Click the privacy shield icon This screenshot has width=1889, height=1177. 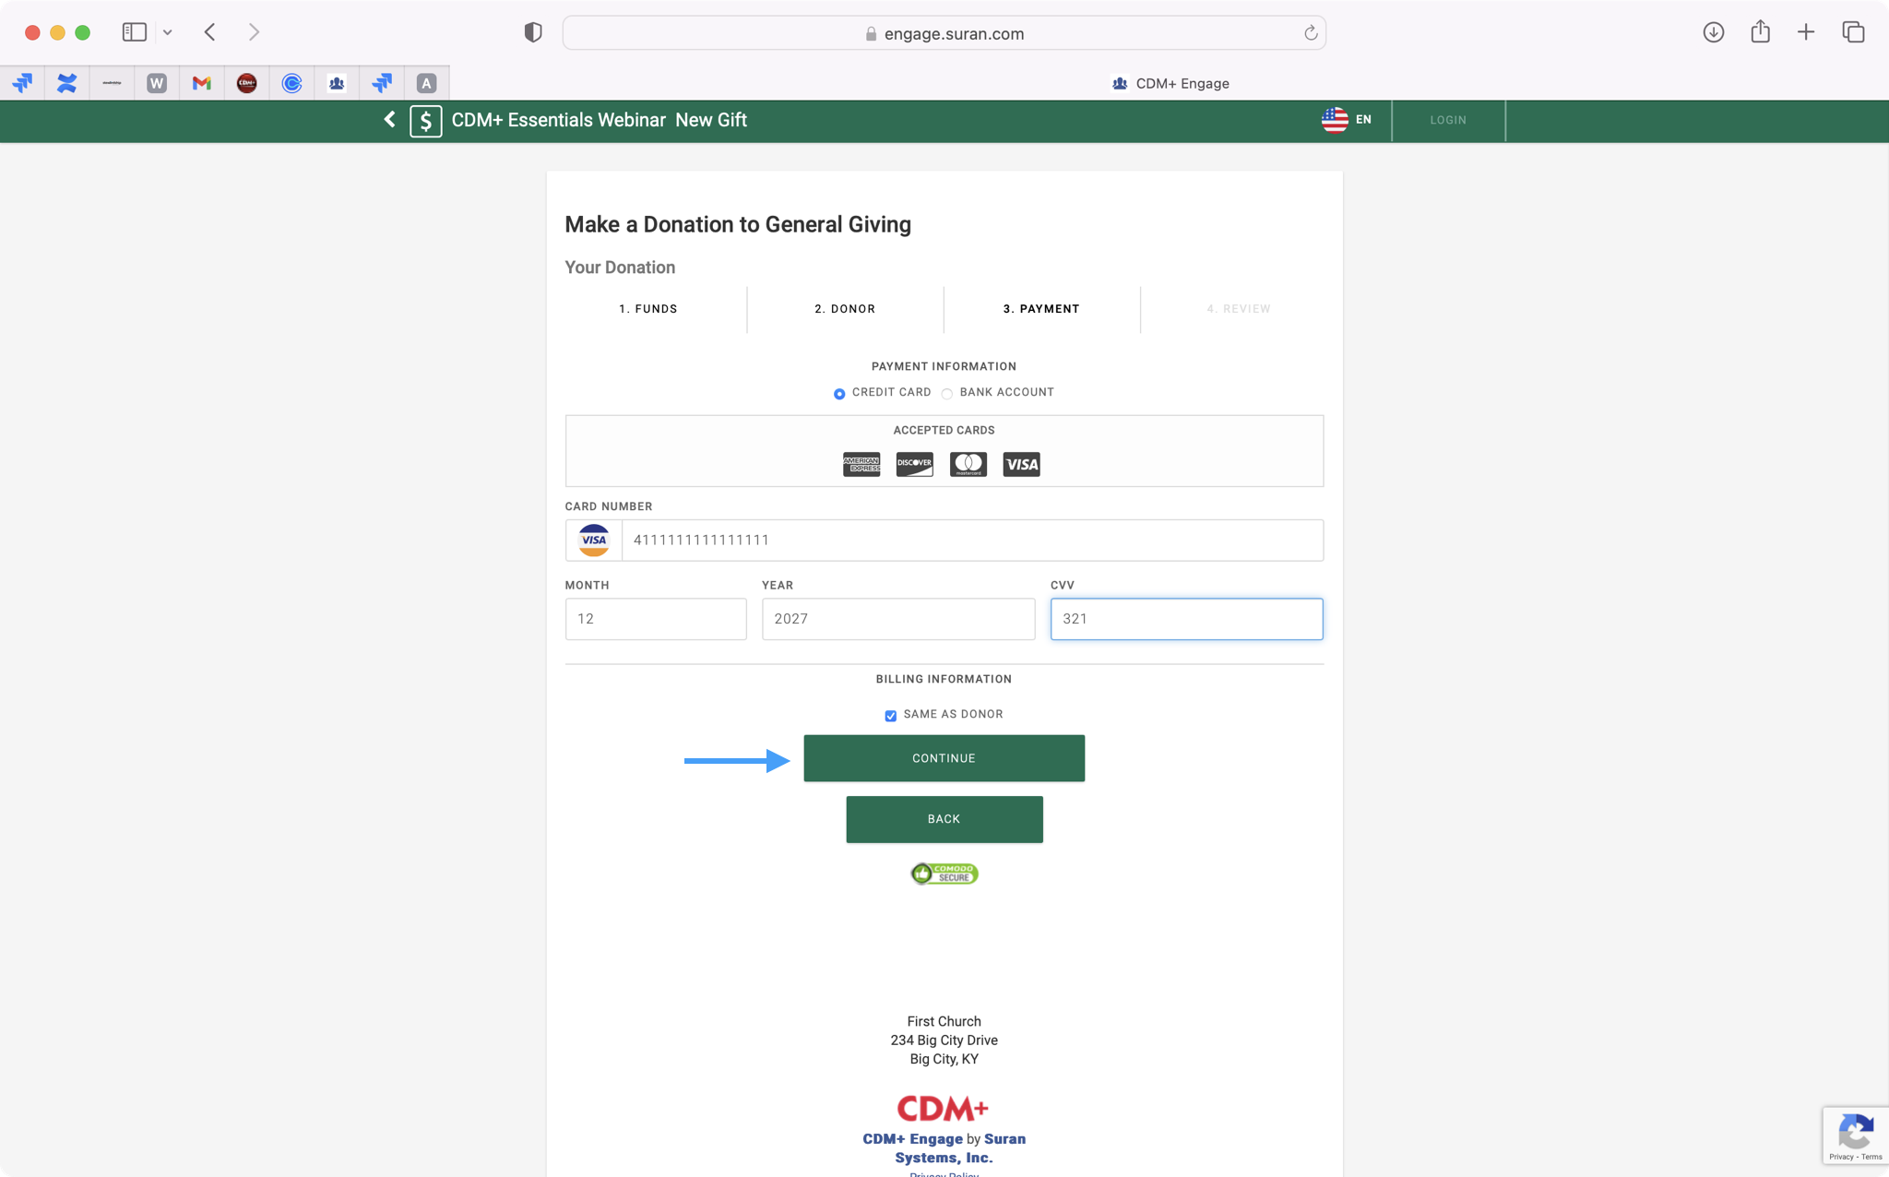point(532,33)
